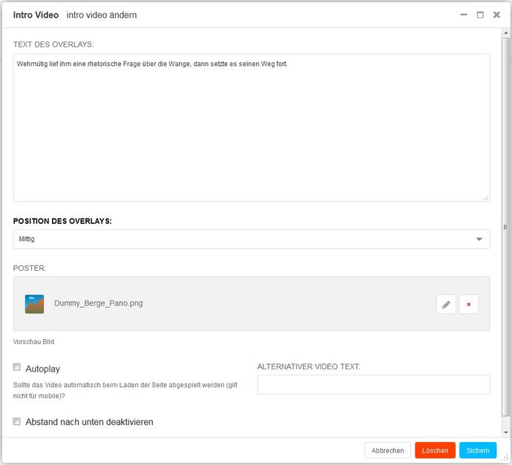Check Abstand nach unten deaktivieren
512x465 pixels.
(x=16, y=421)
